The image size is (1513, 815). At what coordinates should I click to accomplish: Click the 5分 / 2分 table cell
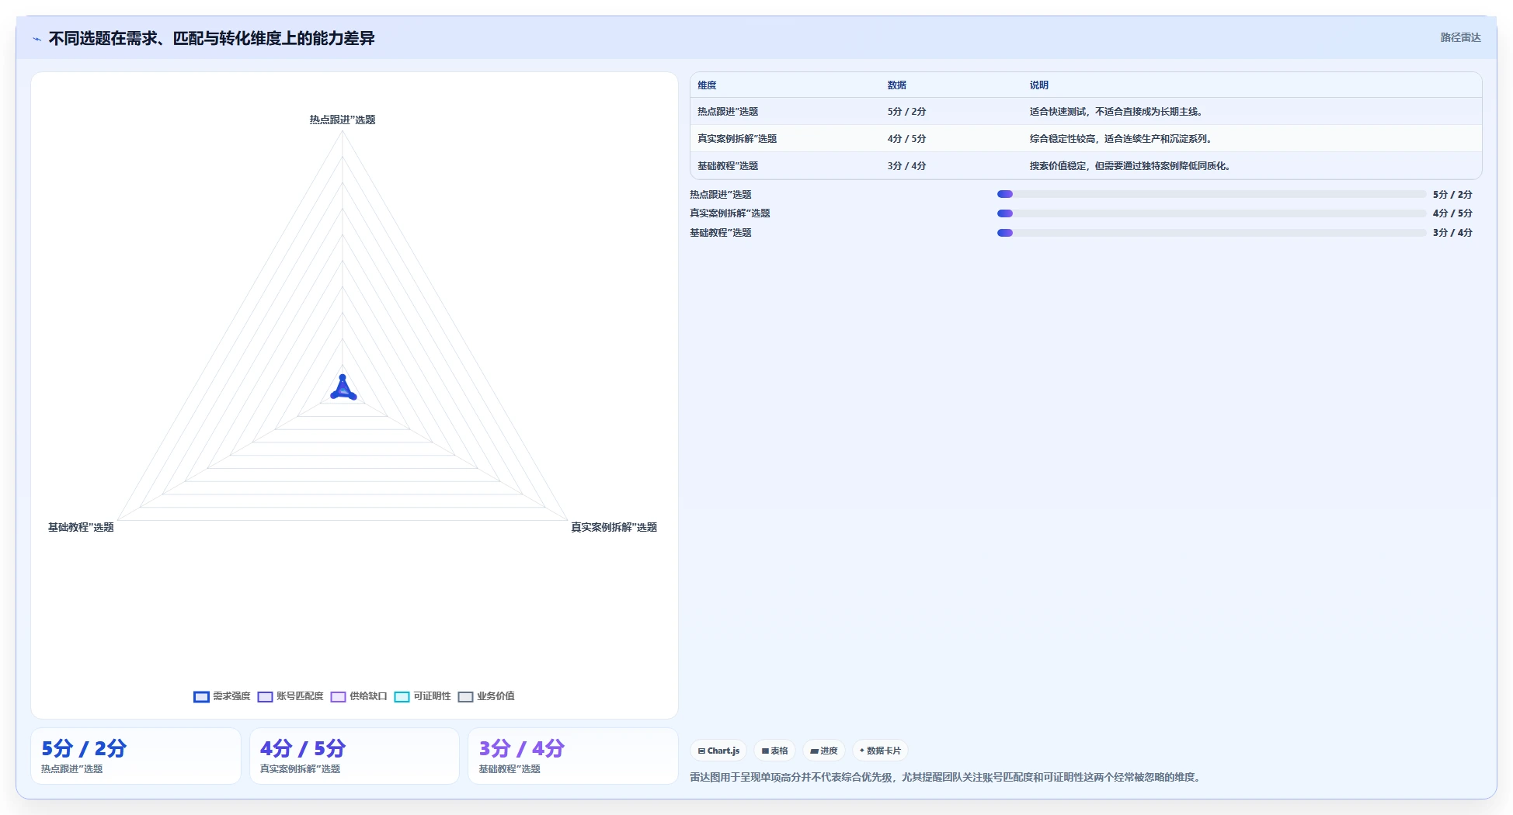(x=906, y=112)
